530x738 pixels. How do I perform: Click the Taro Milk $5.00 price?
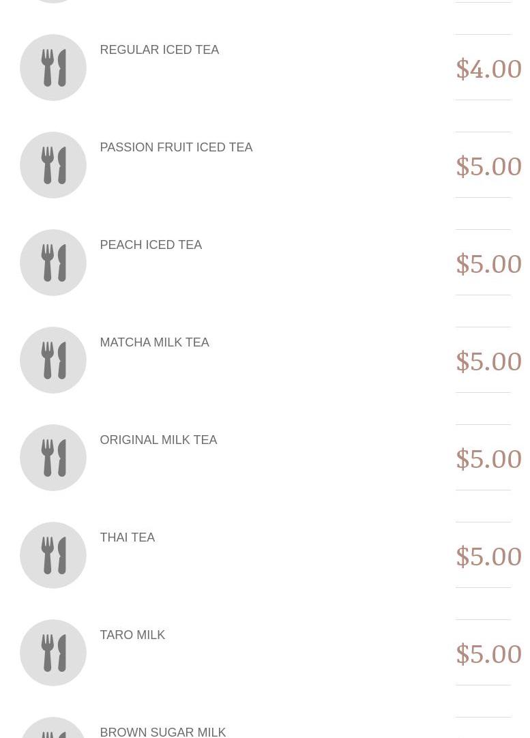coord(488,653)
